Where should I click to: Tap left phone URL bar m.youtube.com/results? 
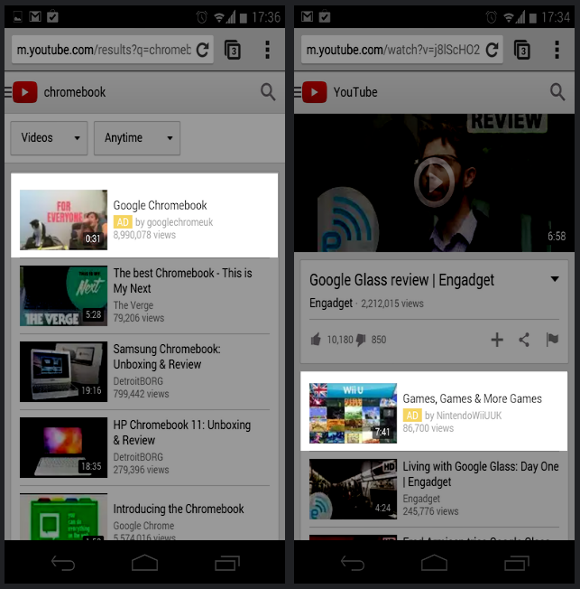coord(104,50)
